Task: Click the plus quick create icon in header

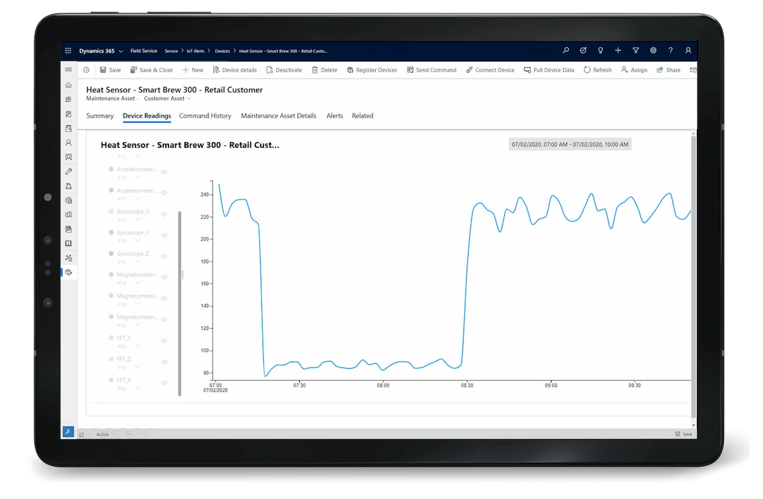Action: pyautogui.click(x=618, y=51)
